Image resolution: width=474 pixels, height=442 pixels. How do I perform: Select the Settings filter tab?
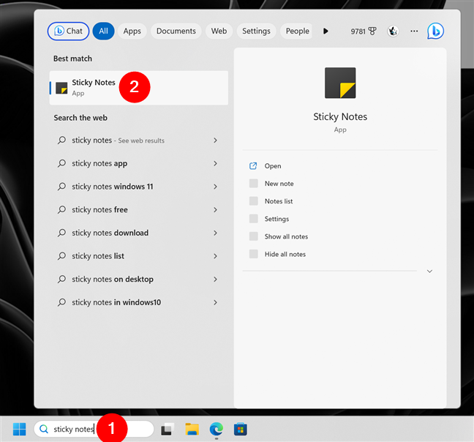pos(256,31)
